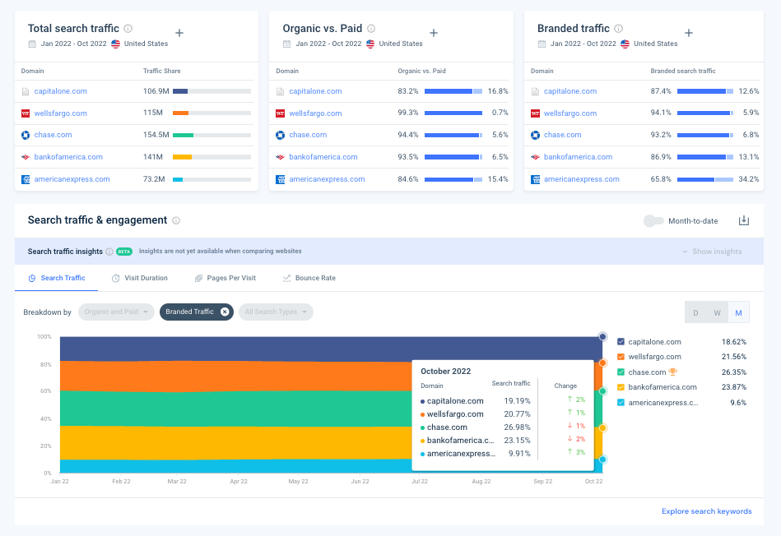Open wellsfargo.com link in Organic vs. Paid
Viewport: 781px width, 536px height.
[315, 113]
